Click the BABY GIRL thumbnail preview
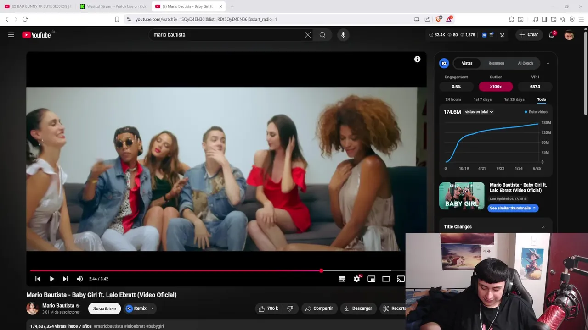This screenshot has width=588, height=330. point(462,196)
